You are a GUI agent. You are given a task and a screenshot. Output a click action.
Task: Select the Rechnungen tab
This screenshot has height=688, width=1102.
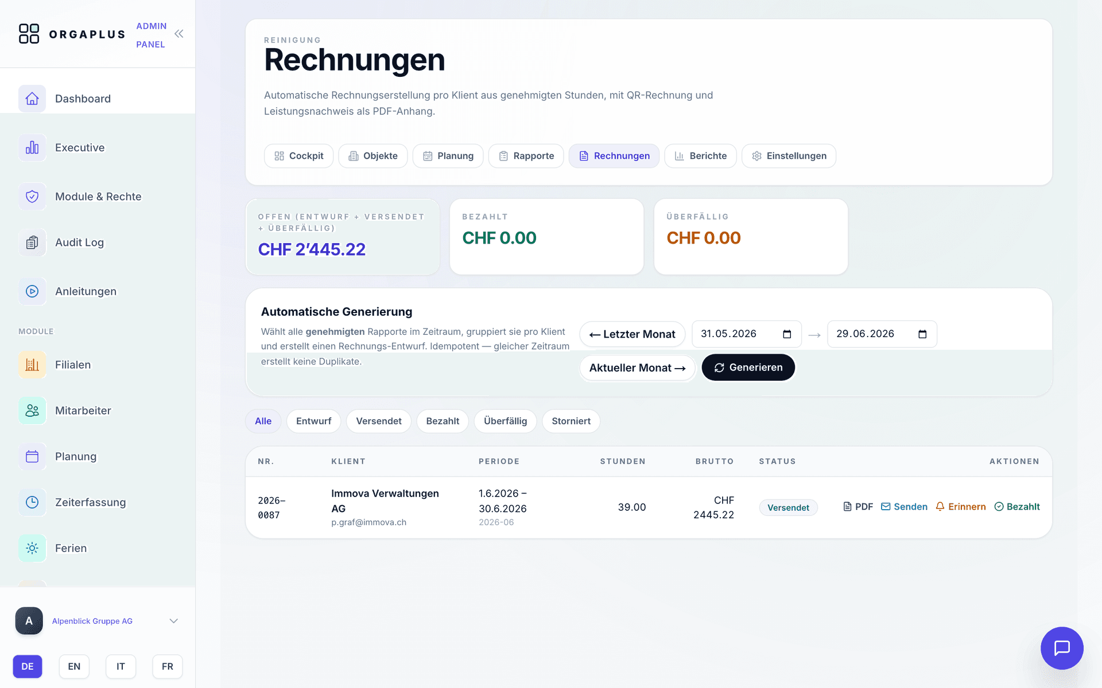(614, 156)
